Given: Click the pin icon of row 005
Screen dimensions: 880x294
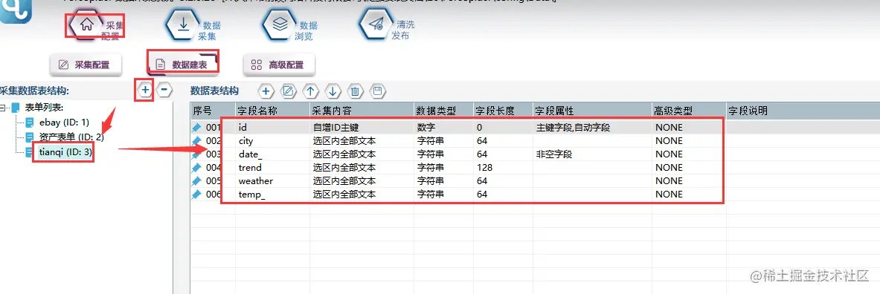Looking at the screenshot, I should 196,181.
